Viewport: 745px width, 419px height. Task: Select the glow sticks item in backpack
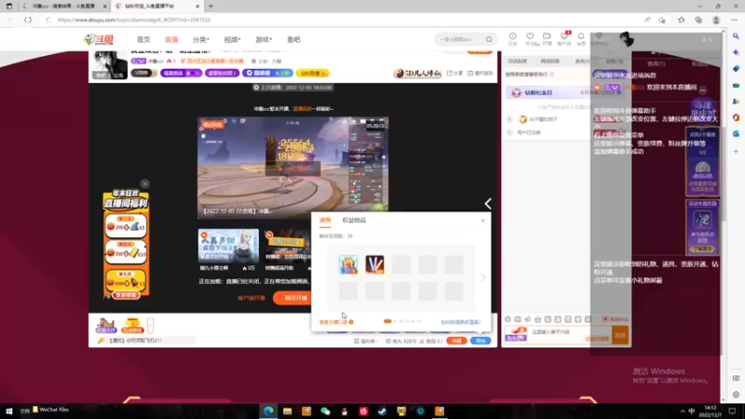(374, 264)
